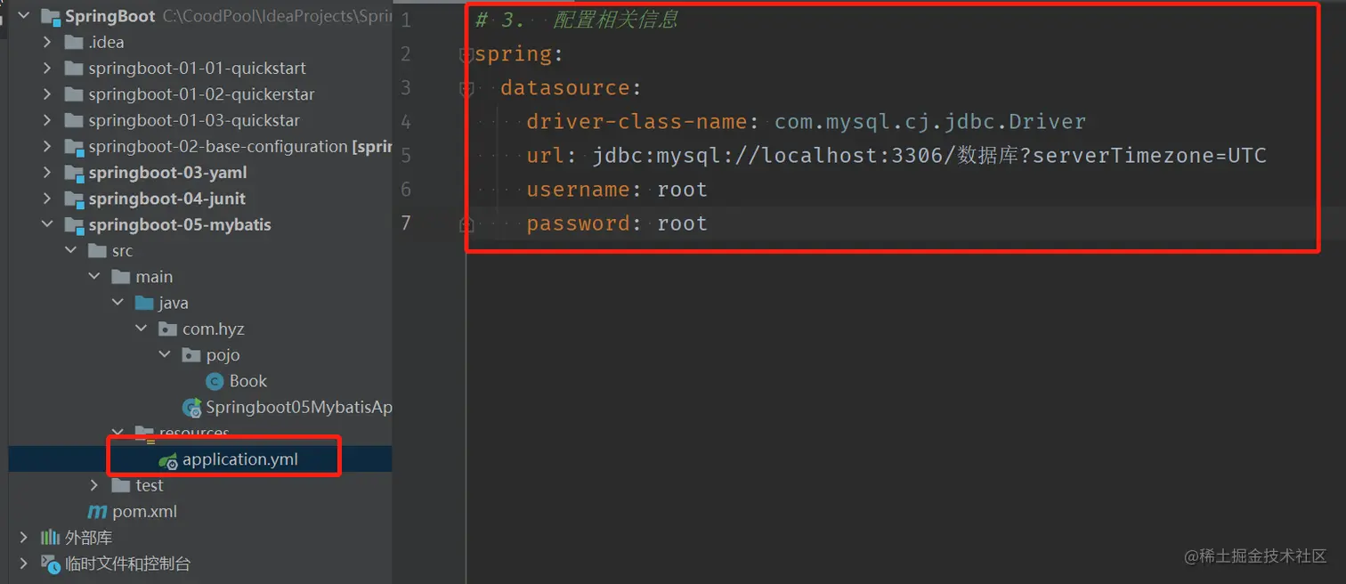
Task: Expand the springboot-01-03-quickstar folder
Action: point(47,120)
